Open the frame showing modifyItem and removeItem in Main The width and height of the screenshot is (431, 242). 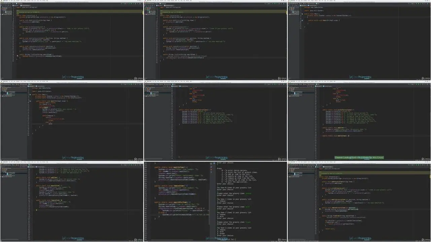point(72,202)
